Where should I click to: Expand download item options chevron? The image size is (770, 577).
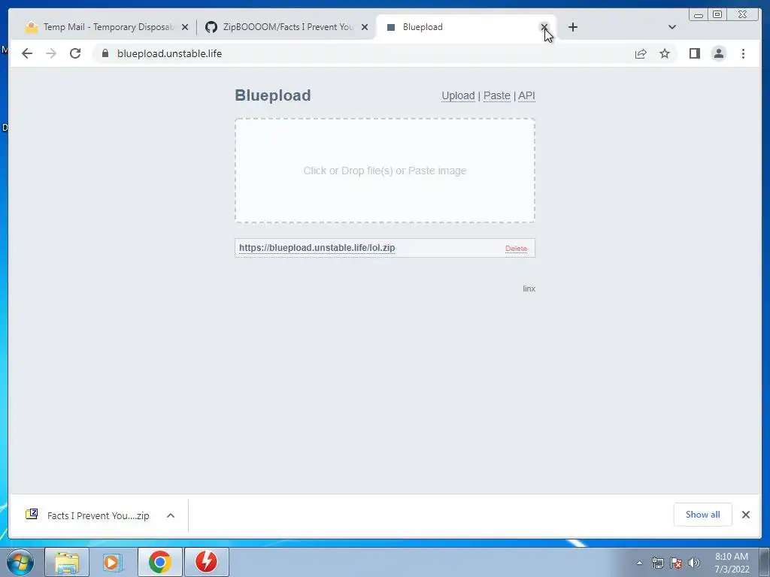click(x=171, y=515)
